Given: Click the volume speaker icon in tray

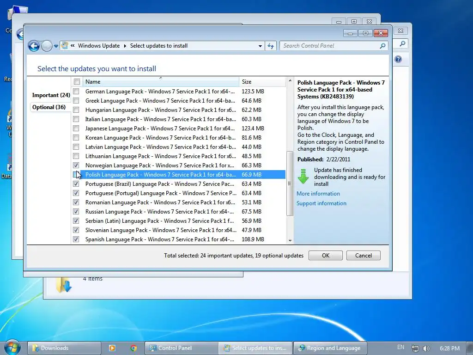Looking at the screenshot, I should tap(426, 349).
